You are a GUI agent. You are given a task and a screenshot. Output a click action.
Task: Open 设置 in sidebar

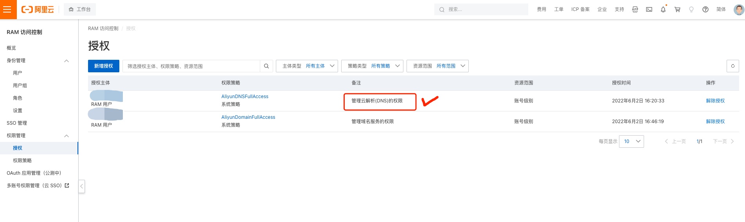[x=18, y=110]
